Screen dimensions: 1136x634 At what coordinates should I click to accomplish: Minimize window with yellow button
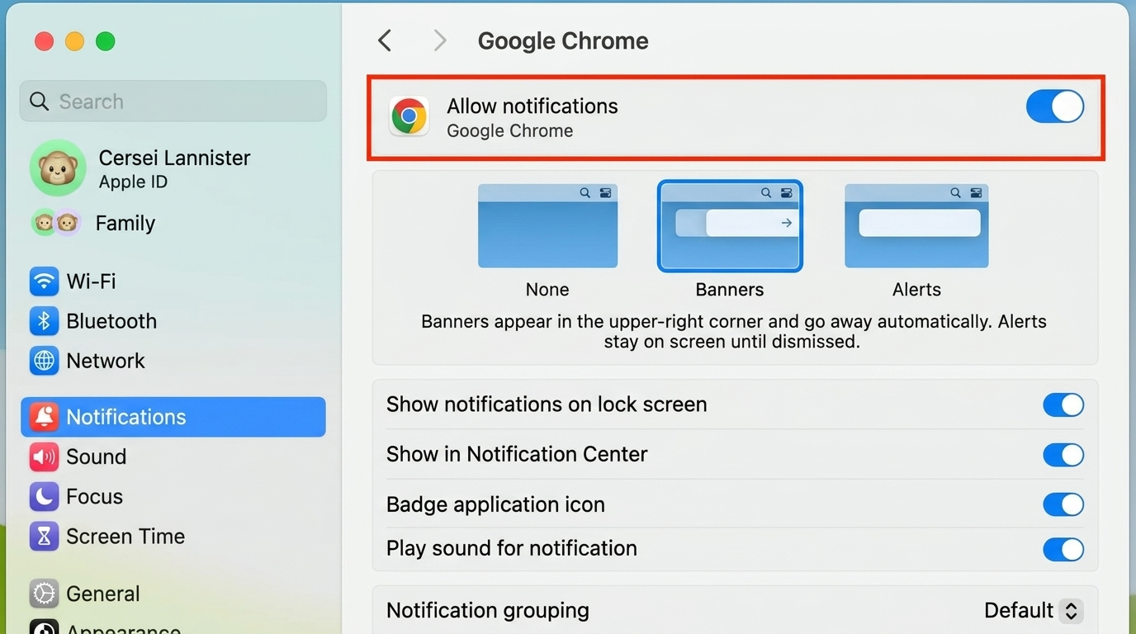coord(75,41)
